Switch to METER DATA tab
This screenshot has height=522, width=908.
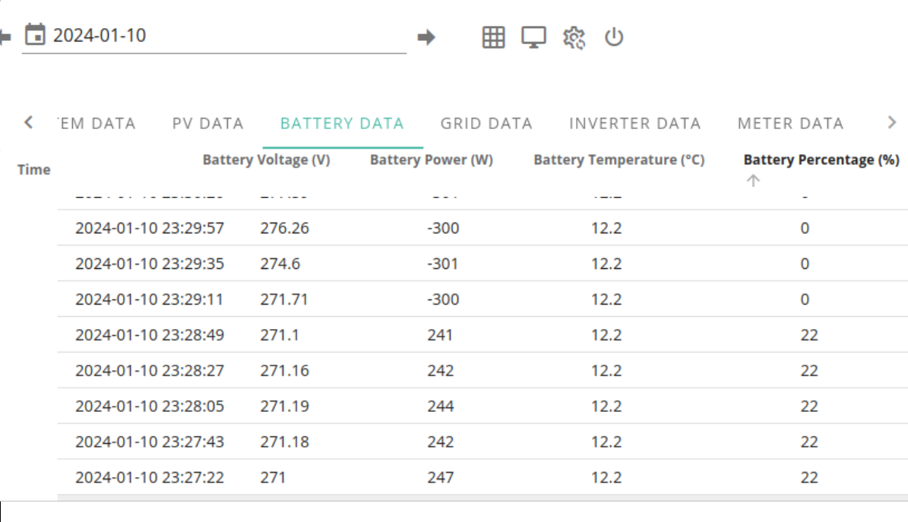coord(790,123)
